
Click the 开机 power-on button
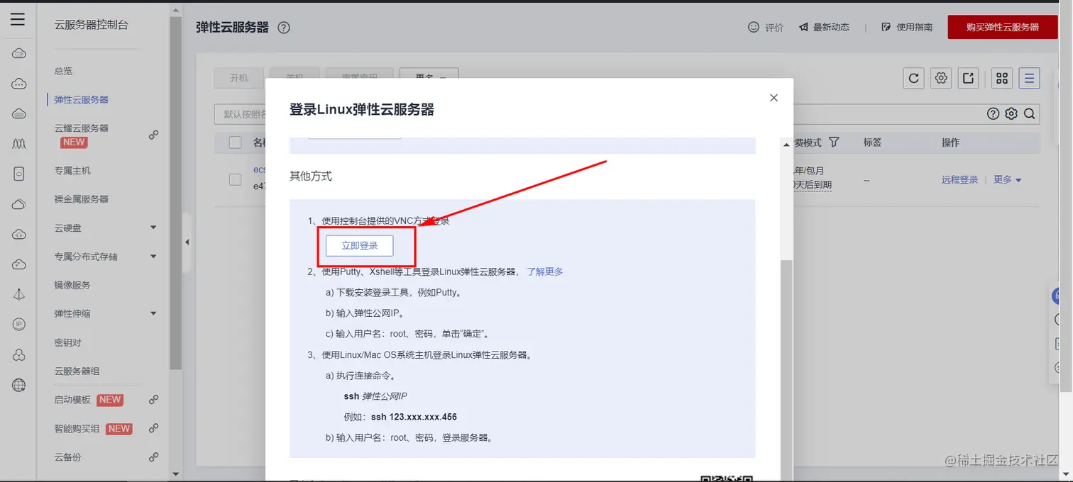239,78
